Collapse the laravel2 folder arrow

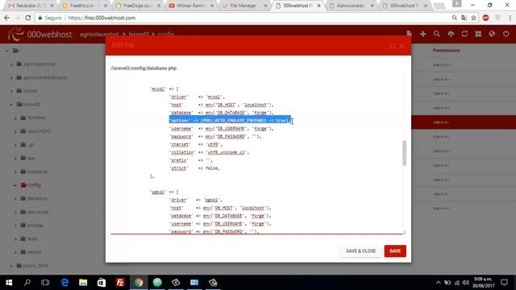tap(11, 105)
